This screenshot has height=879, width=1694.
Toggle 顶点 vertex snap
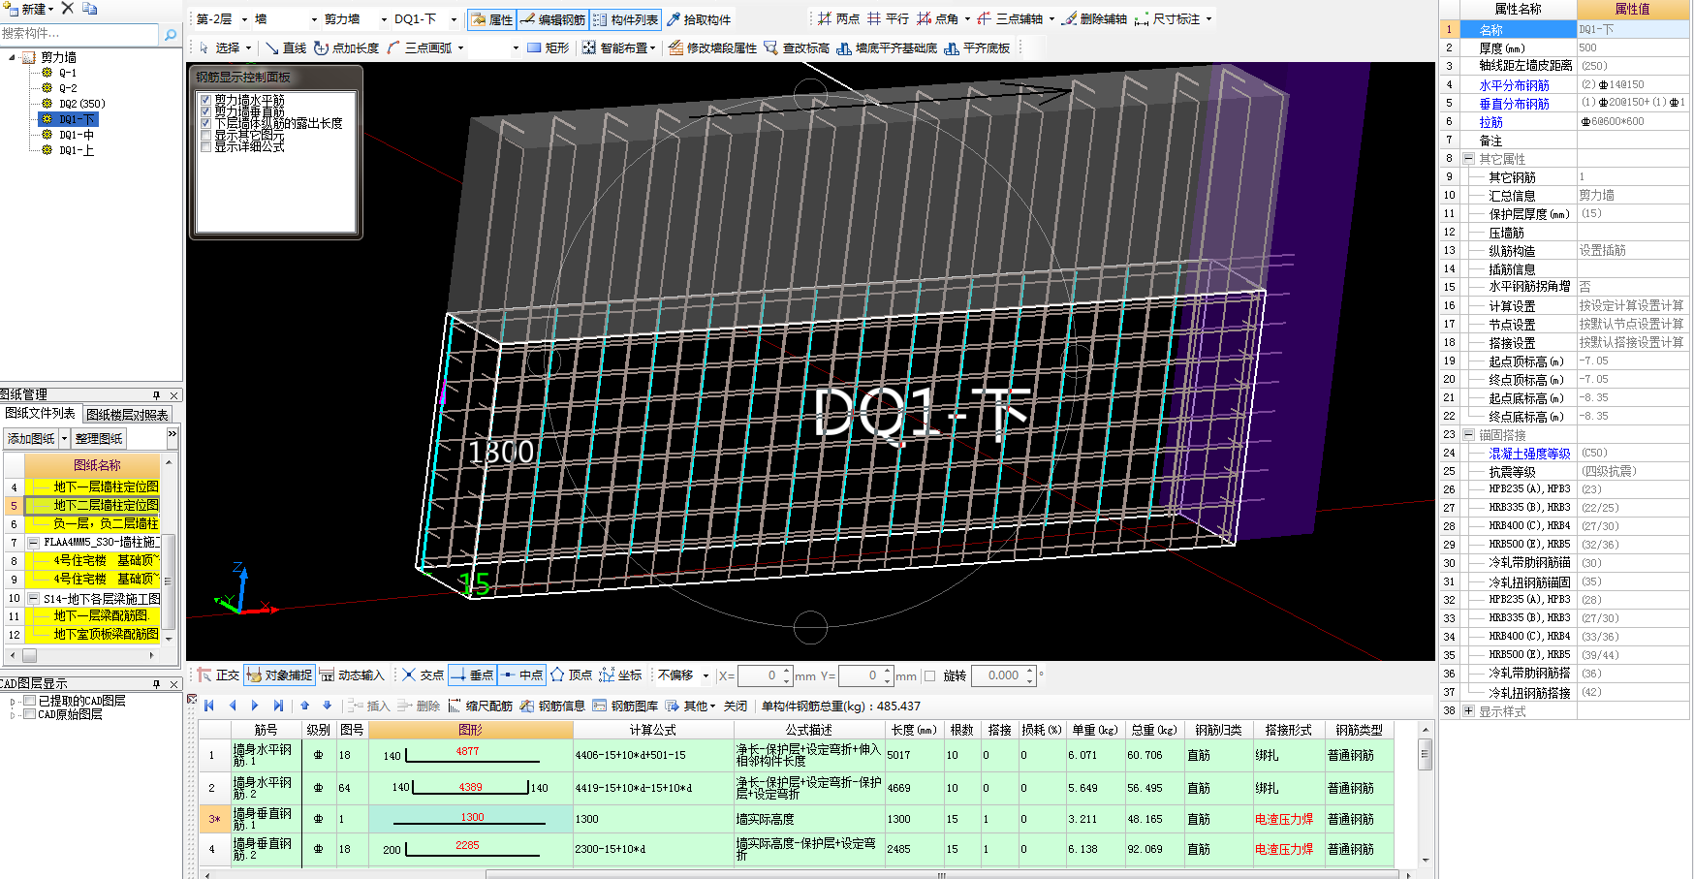[x=571, y=675]
